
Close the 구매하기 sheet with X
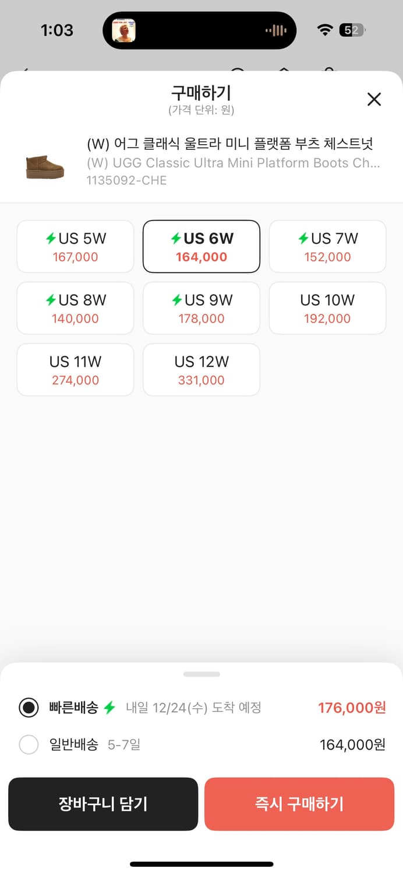click(x=374, y=99)
